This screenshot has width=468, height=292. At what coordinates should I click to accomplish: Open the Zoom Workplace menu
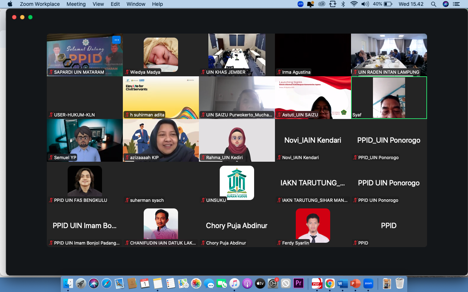coord(40,4)
